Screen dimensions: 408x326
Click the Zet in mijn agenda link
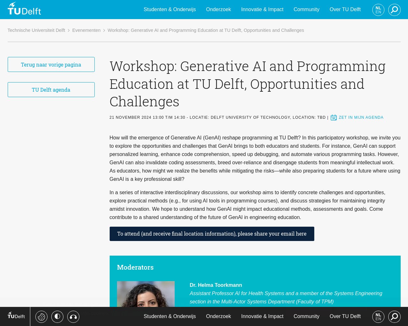pyautogui.click(x=361, y=117)
